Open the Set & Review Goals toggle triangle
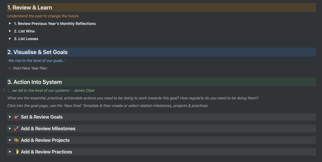 10,117
